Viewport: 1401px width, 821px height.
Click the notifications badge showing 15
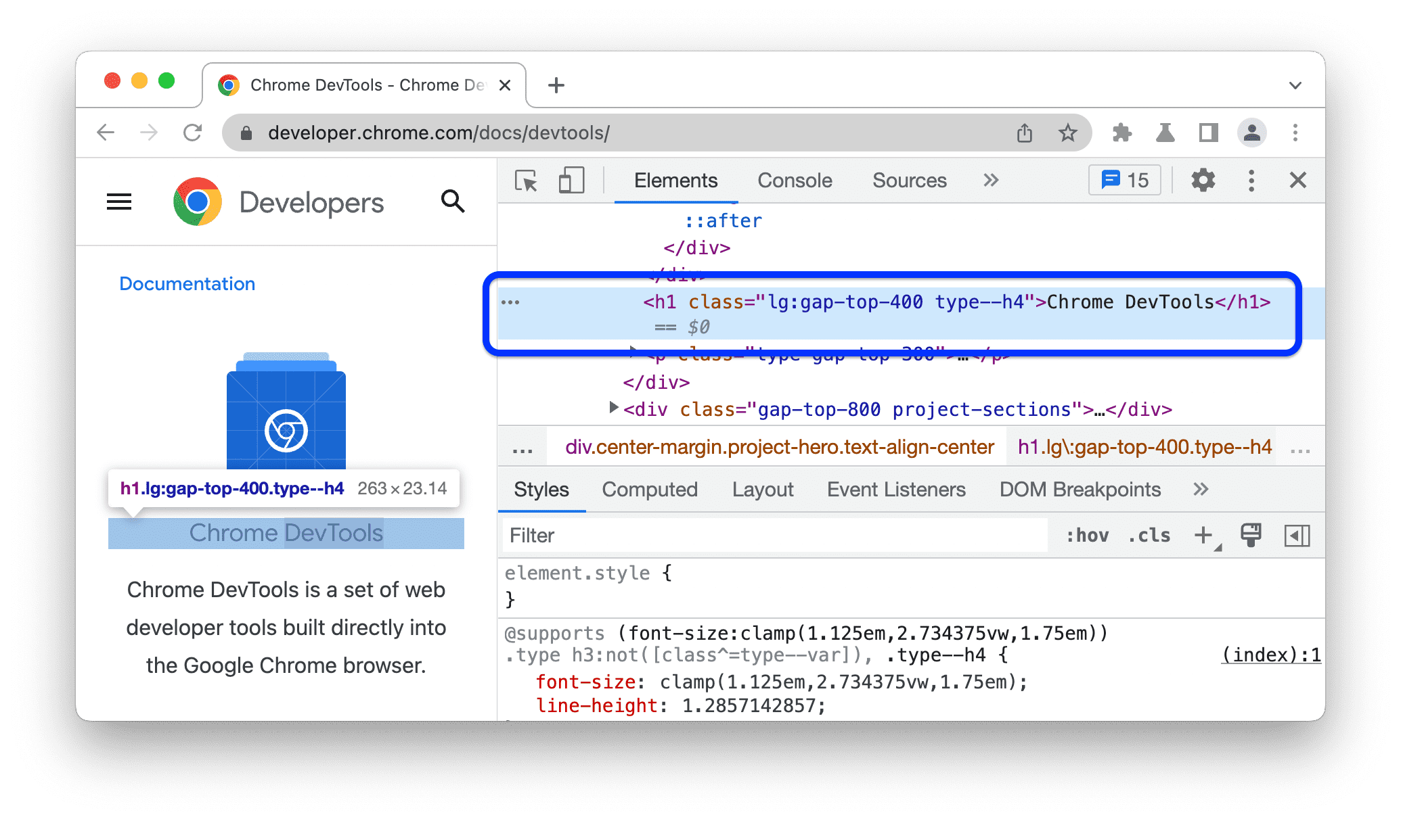pos(1129,179)
